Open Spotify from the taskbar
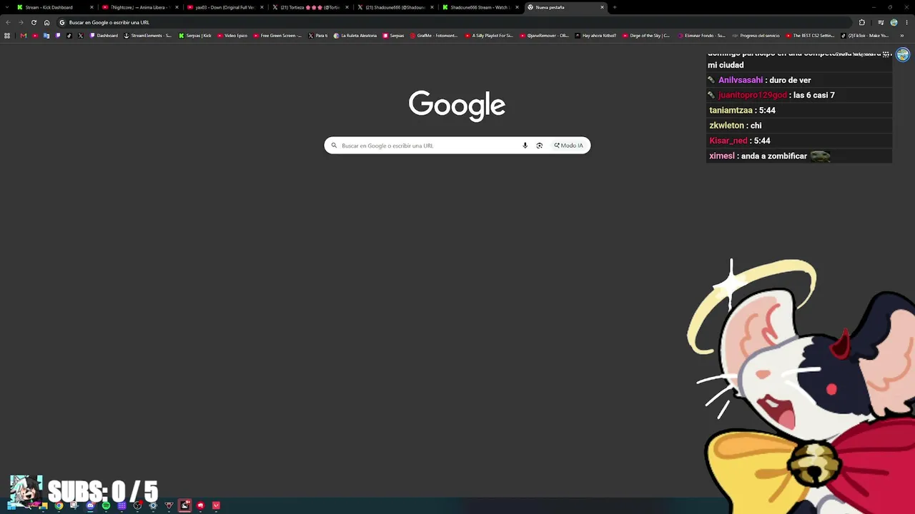This screenshot has width=915, height=514. click(106, 505)
